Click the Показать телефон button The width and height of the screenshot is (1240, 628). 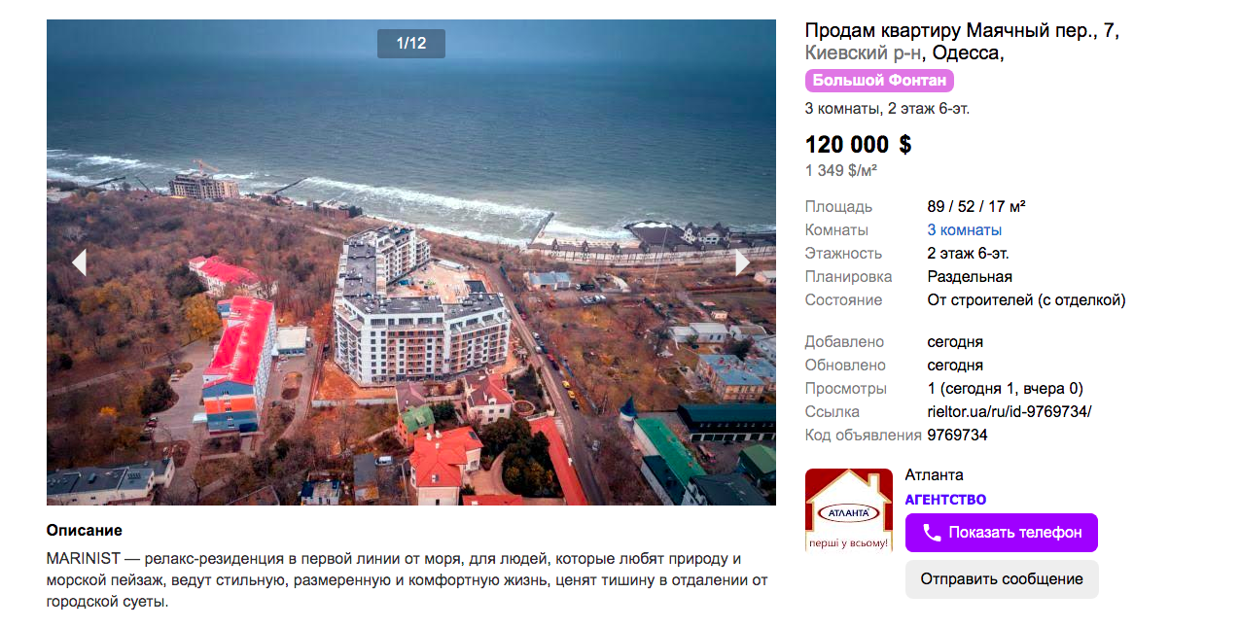(x=1002, y=533)
